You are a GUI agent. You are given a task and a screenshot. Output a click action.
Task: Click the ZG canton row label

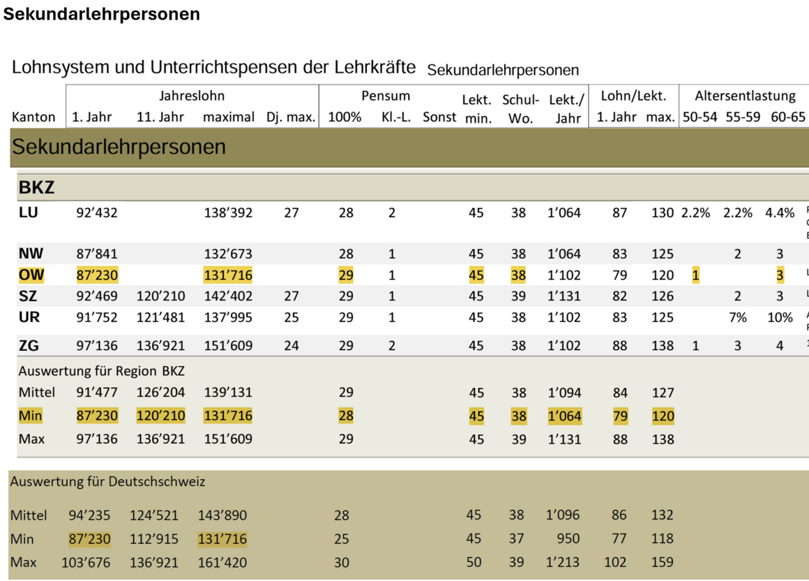click(29, 345)
